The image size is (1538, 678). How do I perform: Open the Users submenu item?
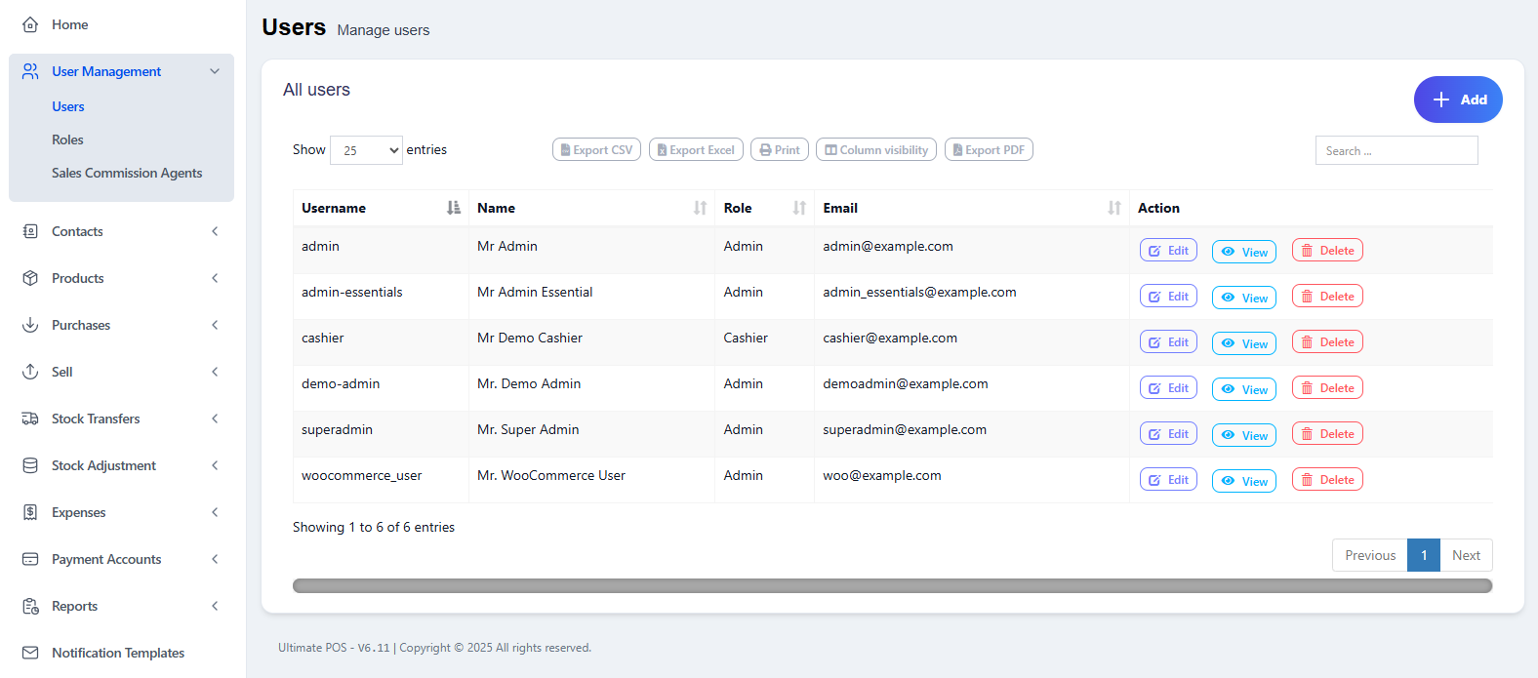tap(68, 106)
